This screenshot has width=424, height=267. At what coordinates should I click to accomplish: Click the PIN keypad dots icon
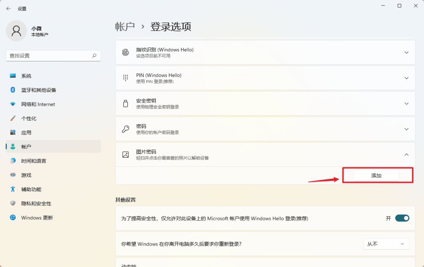point(126,78)
